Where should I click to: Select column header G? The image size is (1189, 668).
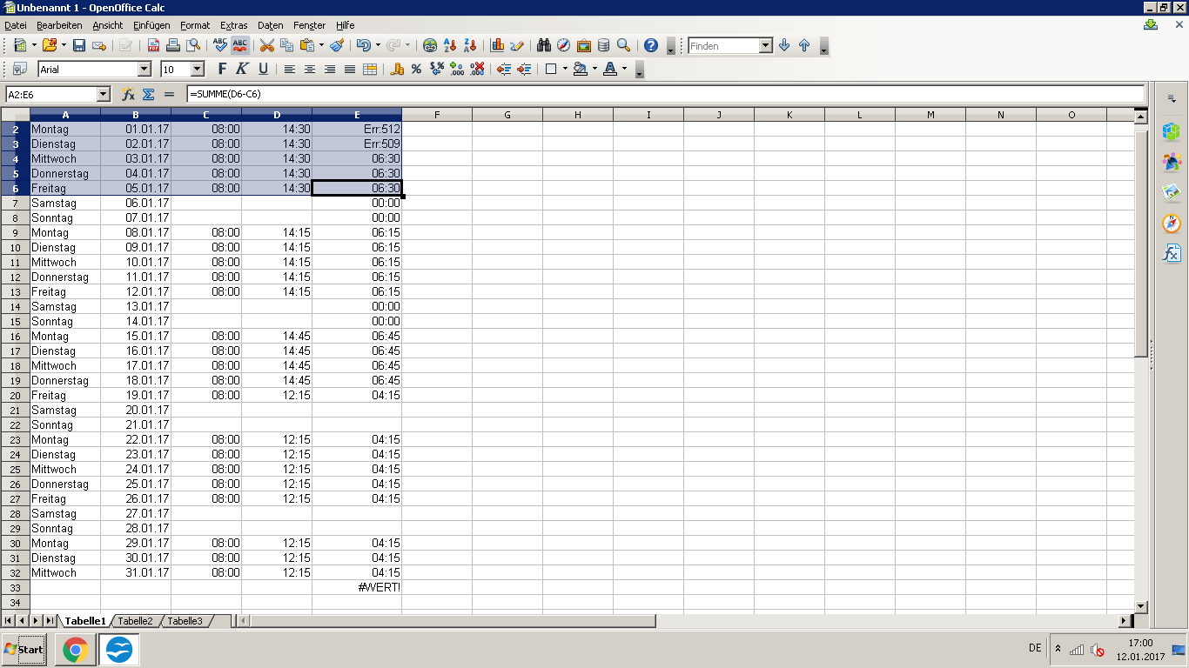pyautogui.click(x=507, y=115)
